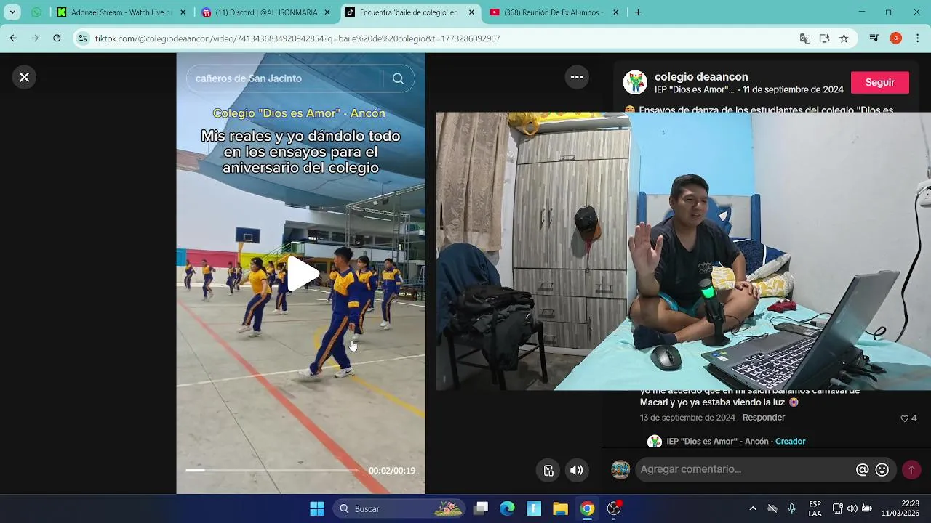The image size is (931, 523).
Task: Click the Google Translate icon in address bar
Action: (x=804, y=38)
